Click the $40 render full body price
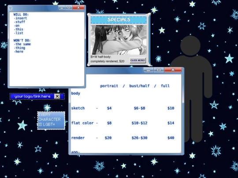 point(171,138)
